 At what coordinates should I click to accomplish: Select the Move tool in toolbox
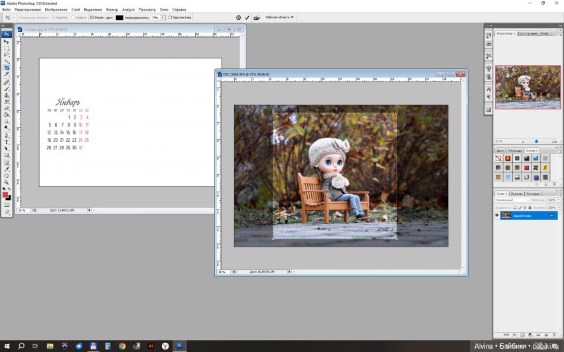pos(7,42)
